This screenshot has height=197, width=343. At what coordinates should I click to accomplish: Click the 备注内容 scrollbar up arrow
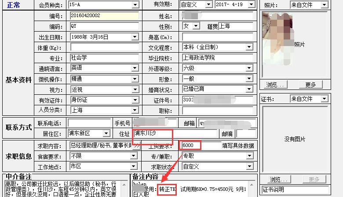point(252,185)
